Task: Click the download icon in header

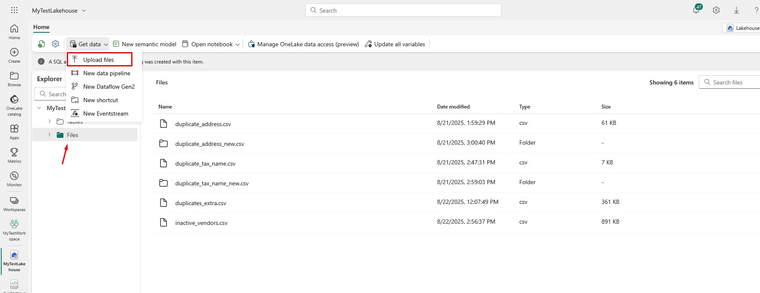Action: click(736, 10)
